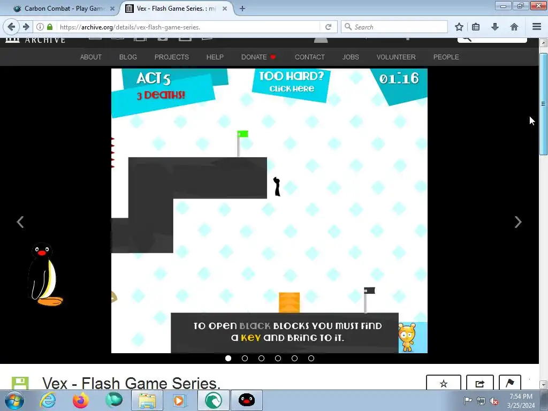Open a new tab with the plus button
This screenshot has height=411, width=548.
point(242,9)
